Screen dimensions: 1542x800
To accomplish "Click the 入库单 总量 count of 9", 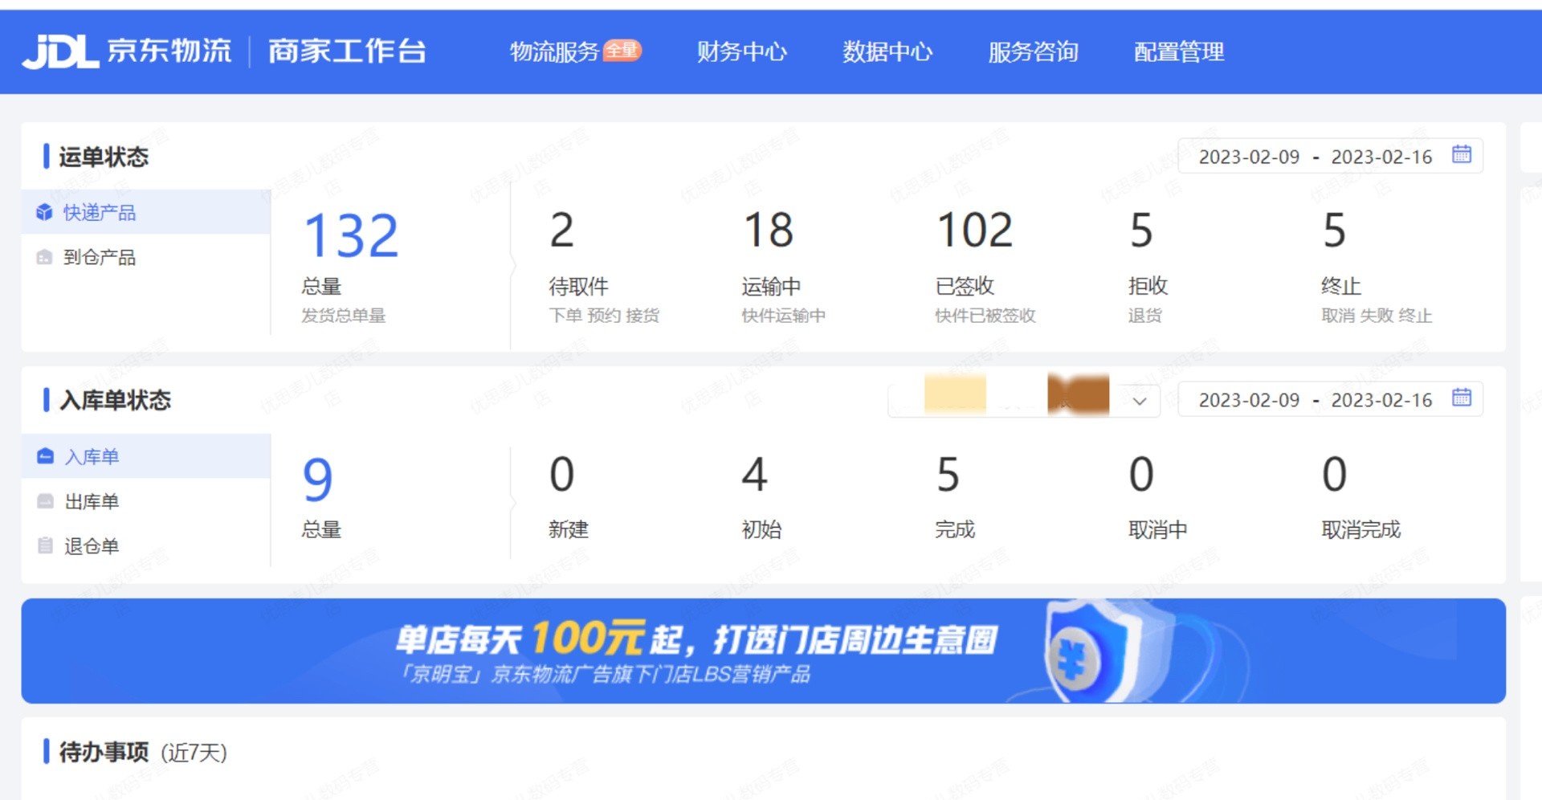I will 317,480.
